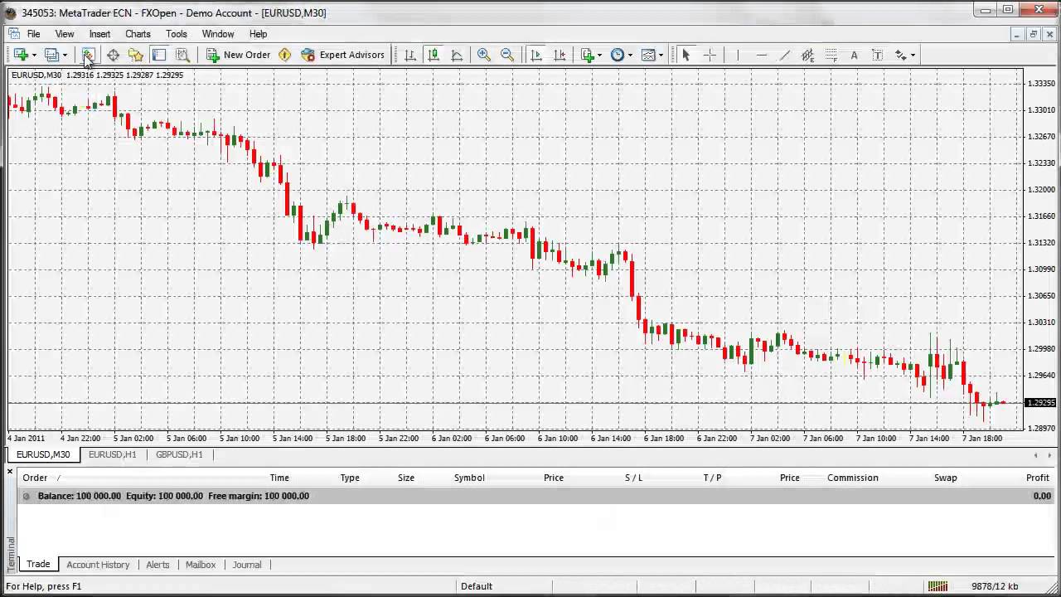The image size is (1061, 597).
Task: Toggle the Navigator folder-star icon
Action: pos(136,55)
